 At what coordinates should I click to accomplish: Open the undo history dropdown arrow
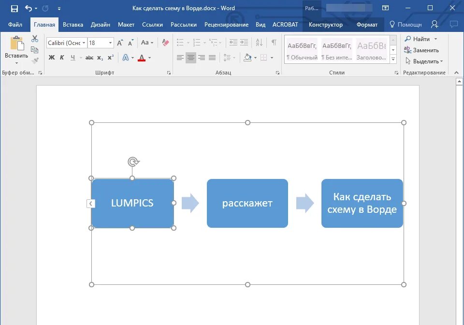[36, 9]
